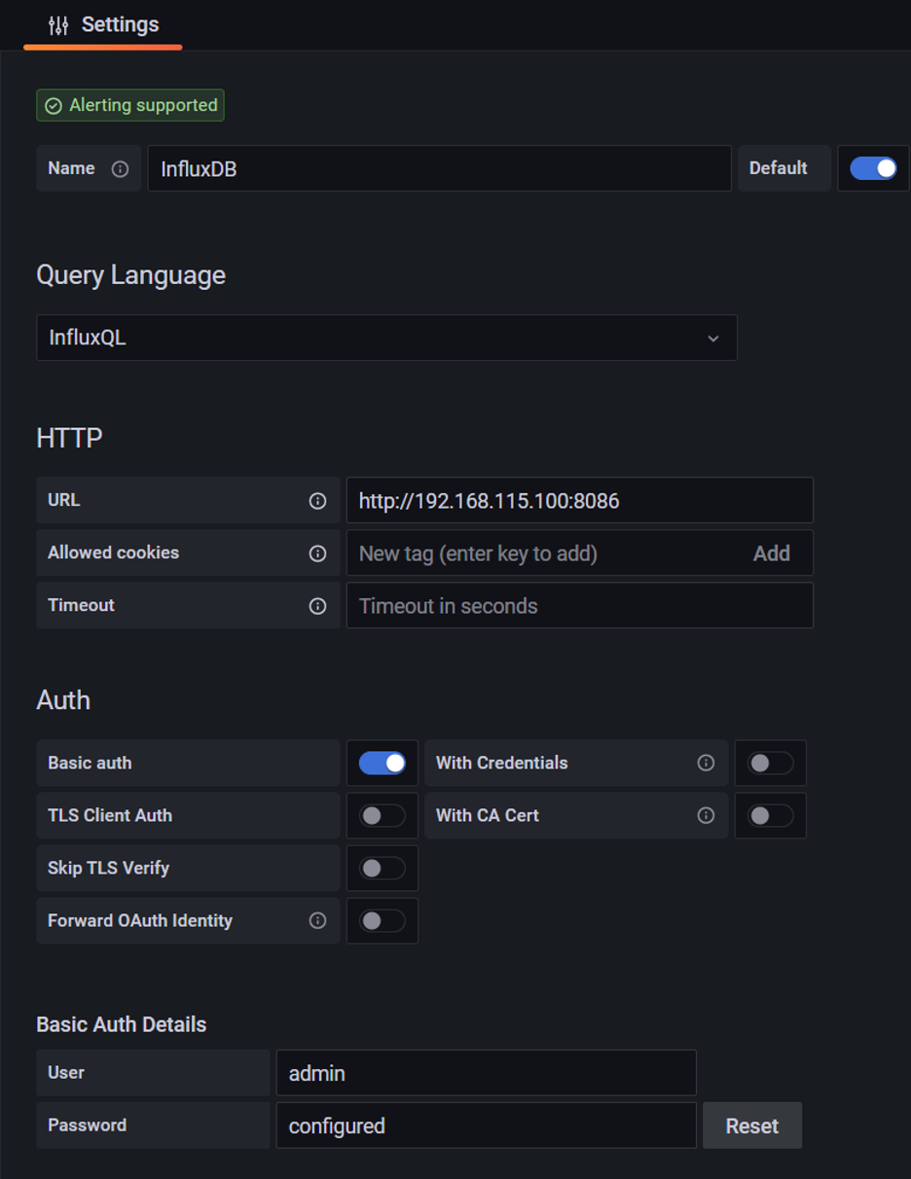Image resolution: width=911 pixels, height=1179 pixels.
Task: Disable the Default data source toggle
Action: click(872, 168)
